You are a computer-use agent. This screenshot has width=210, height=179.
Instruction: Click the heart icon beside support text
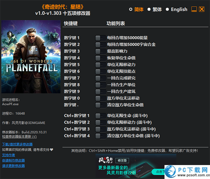tap(51, 150)
